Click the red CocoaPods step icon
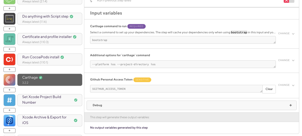The height and width of the screenshot is (136, 302). (x=10, y=60)
